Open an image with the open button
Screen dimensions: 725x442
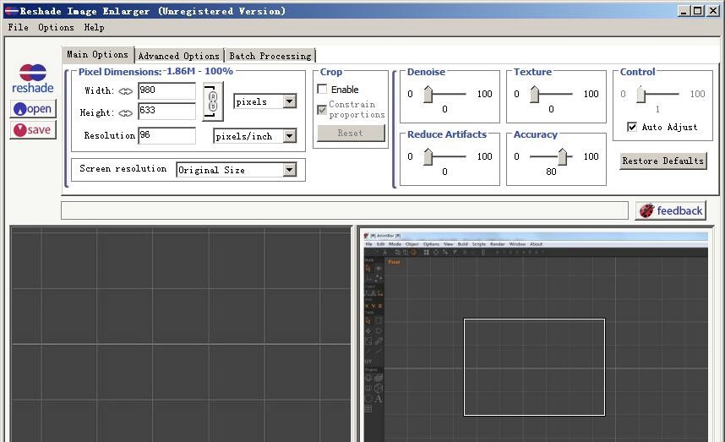(x=33, y=109)
